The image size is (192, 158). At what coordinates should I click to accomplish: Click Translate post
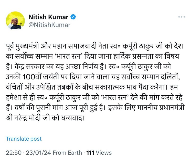24,139
